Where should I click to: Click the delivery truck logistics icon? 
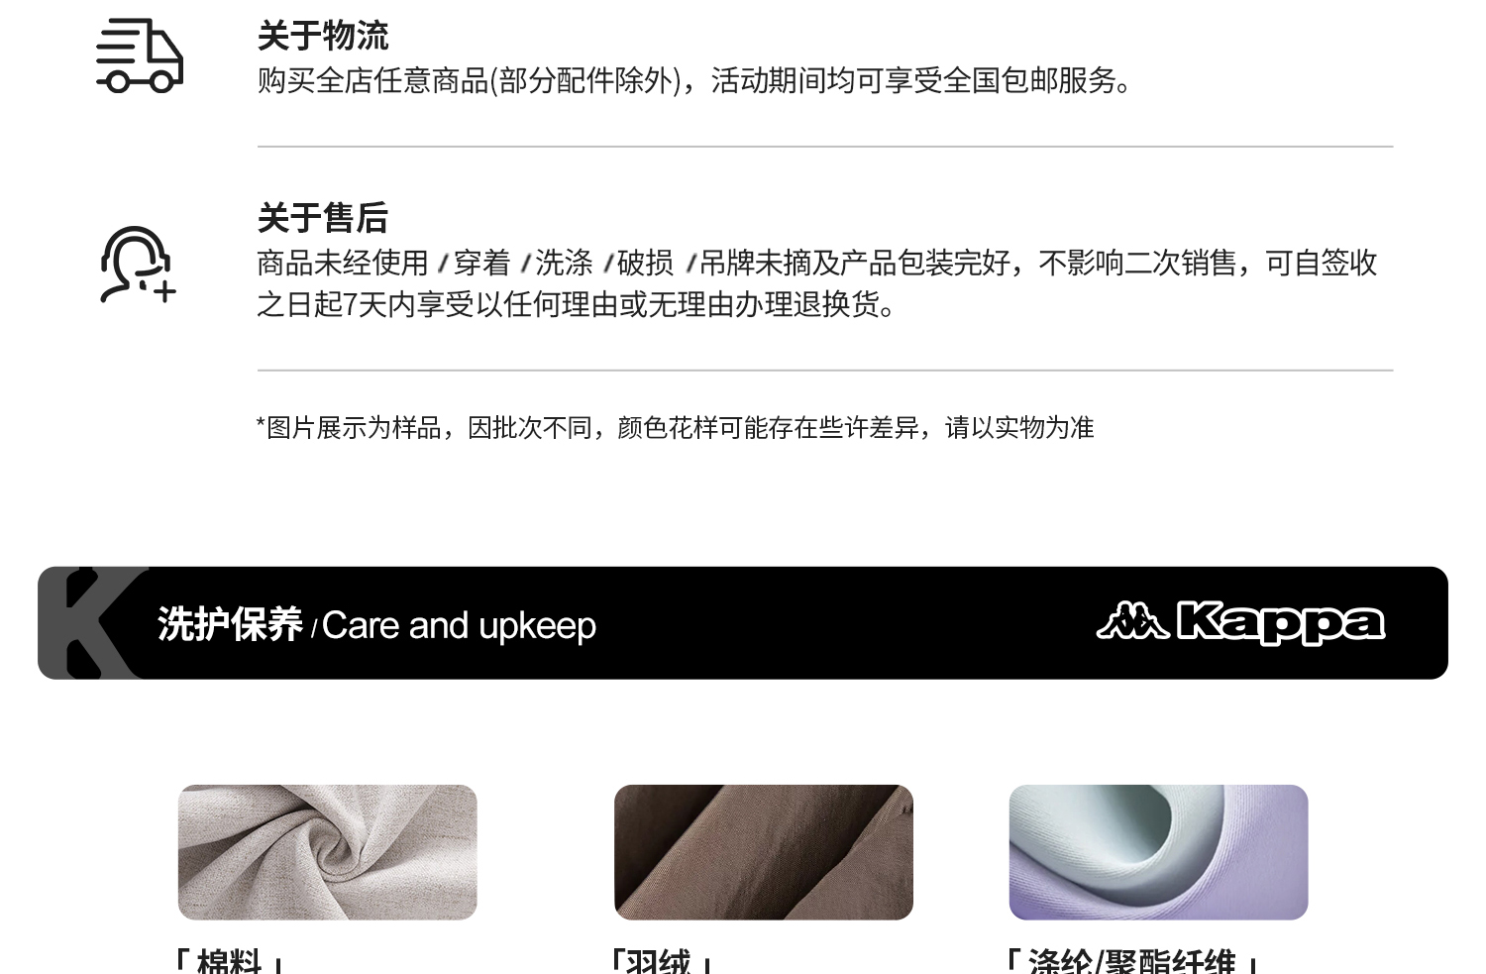[140, 55]
